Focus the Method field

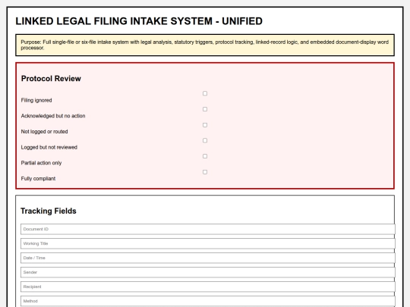pos(208,301)
